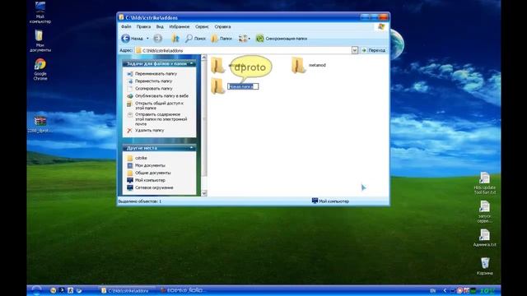Viewport: 527px width, 296px height.
Task: Open the Сервис menu
Action: pyautogui.click(x=202, y=26)
